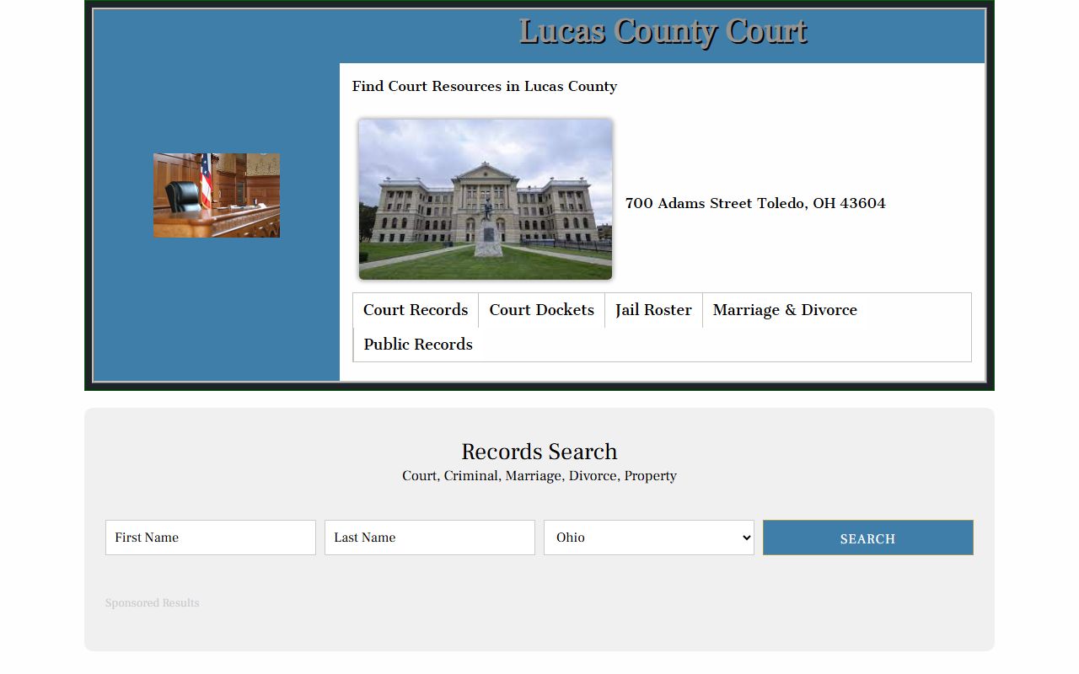Click Find Court Resources in Lucas County heading

coord(485,86)
